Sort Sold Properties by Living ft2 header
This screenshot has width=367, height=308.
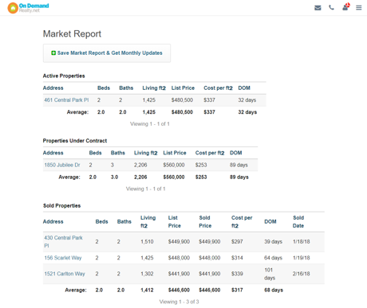point(148,222)
